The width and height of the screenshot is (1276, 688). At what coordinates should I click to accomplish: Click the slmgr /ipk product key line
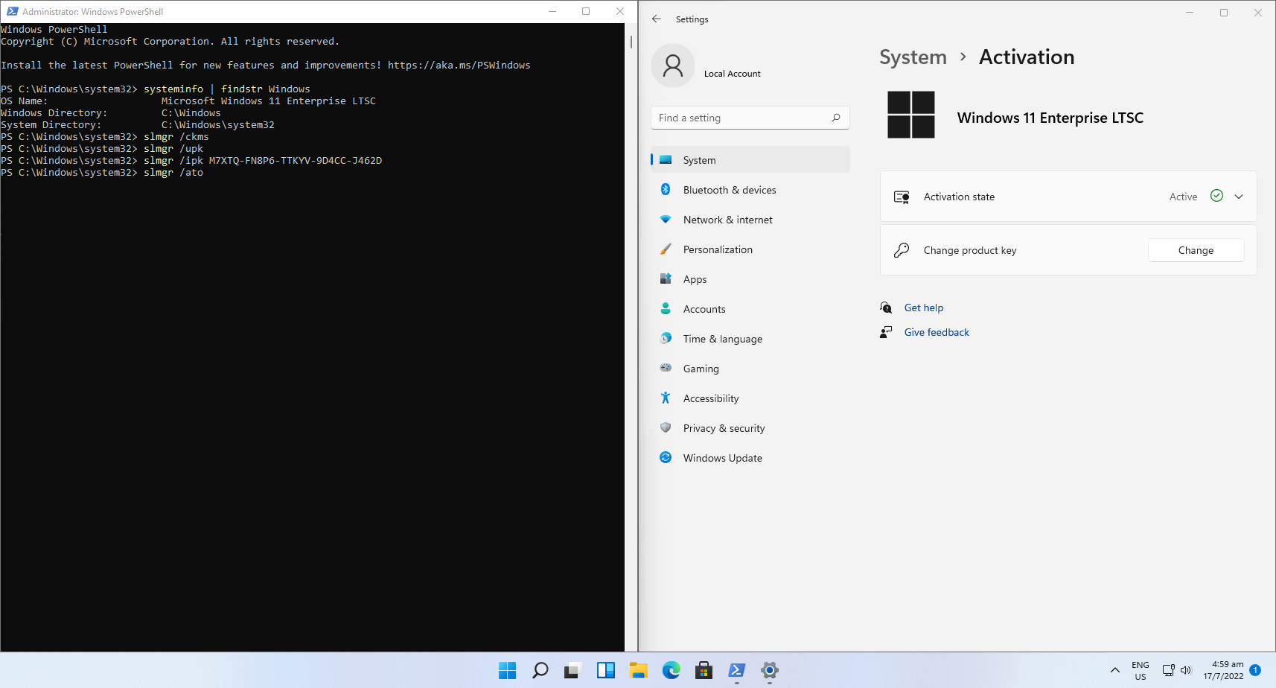pos(191,161)
